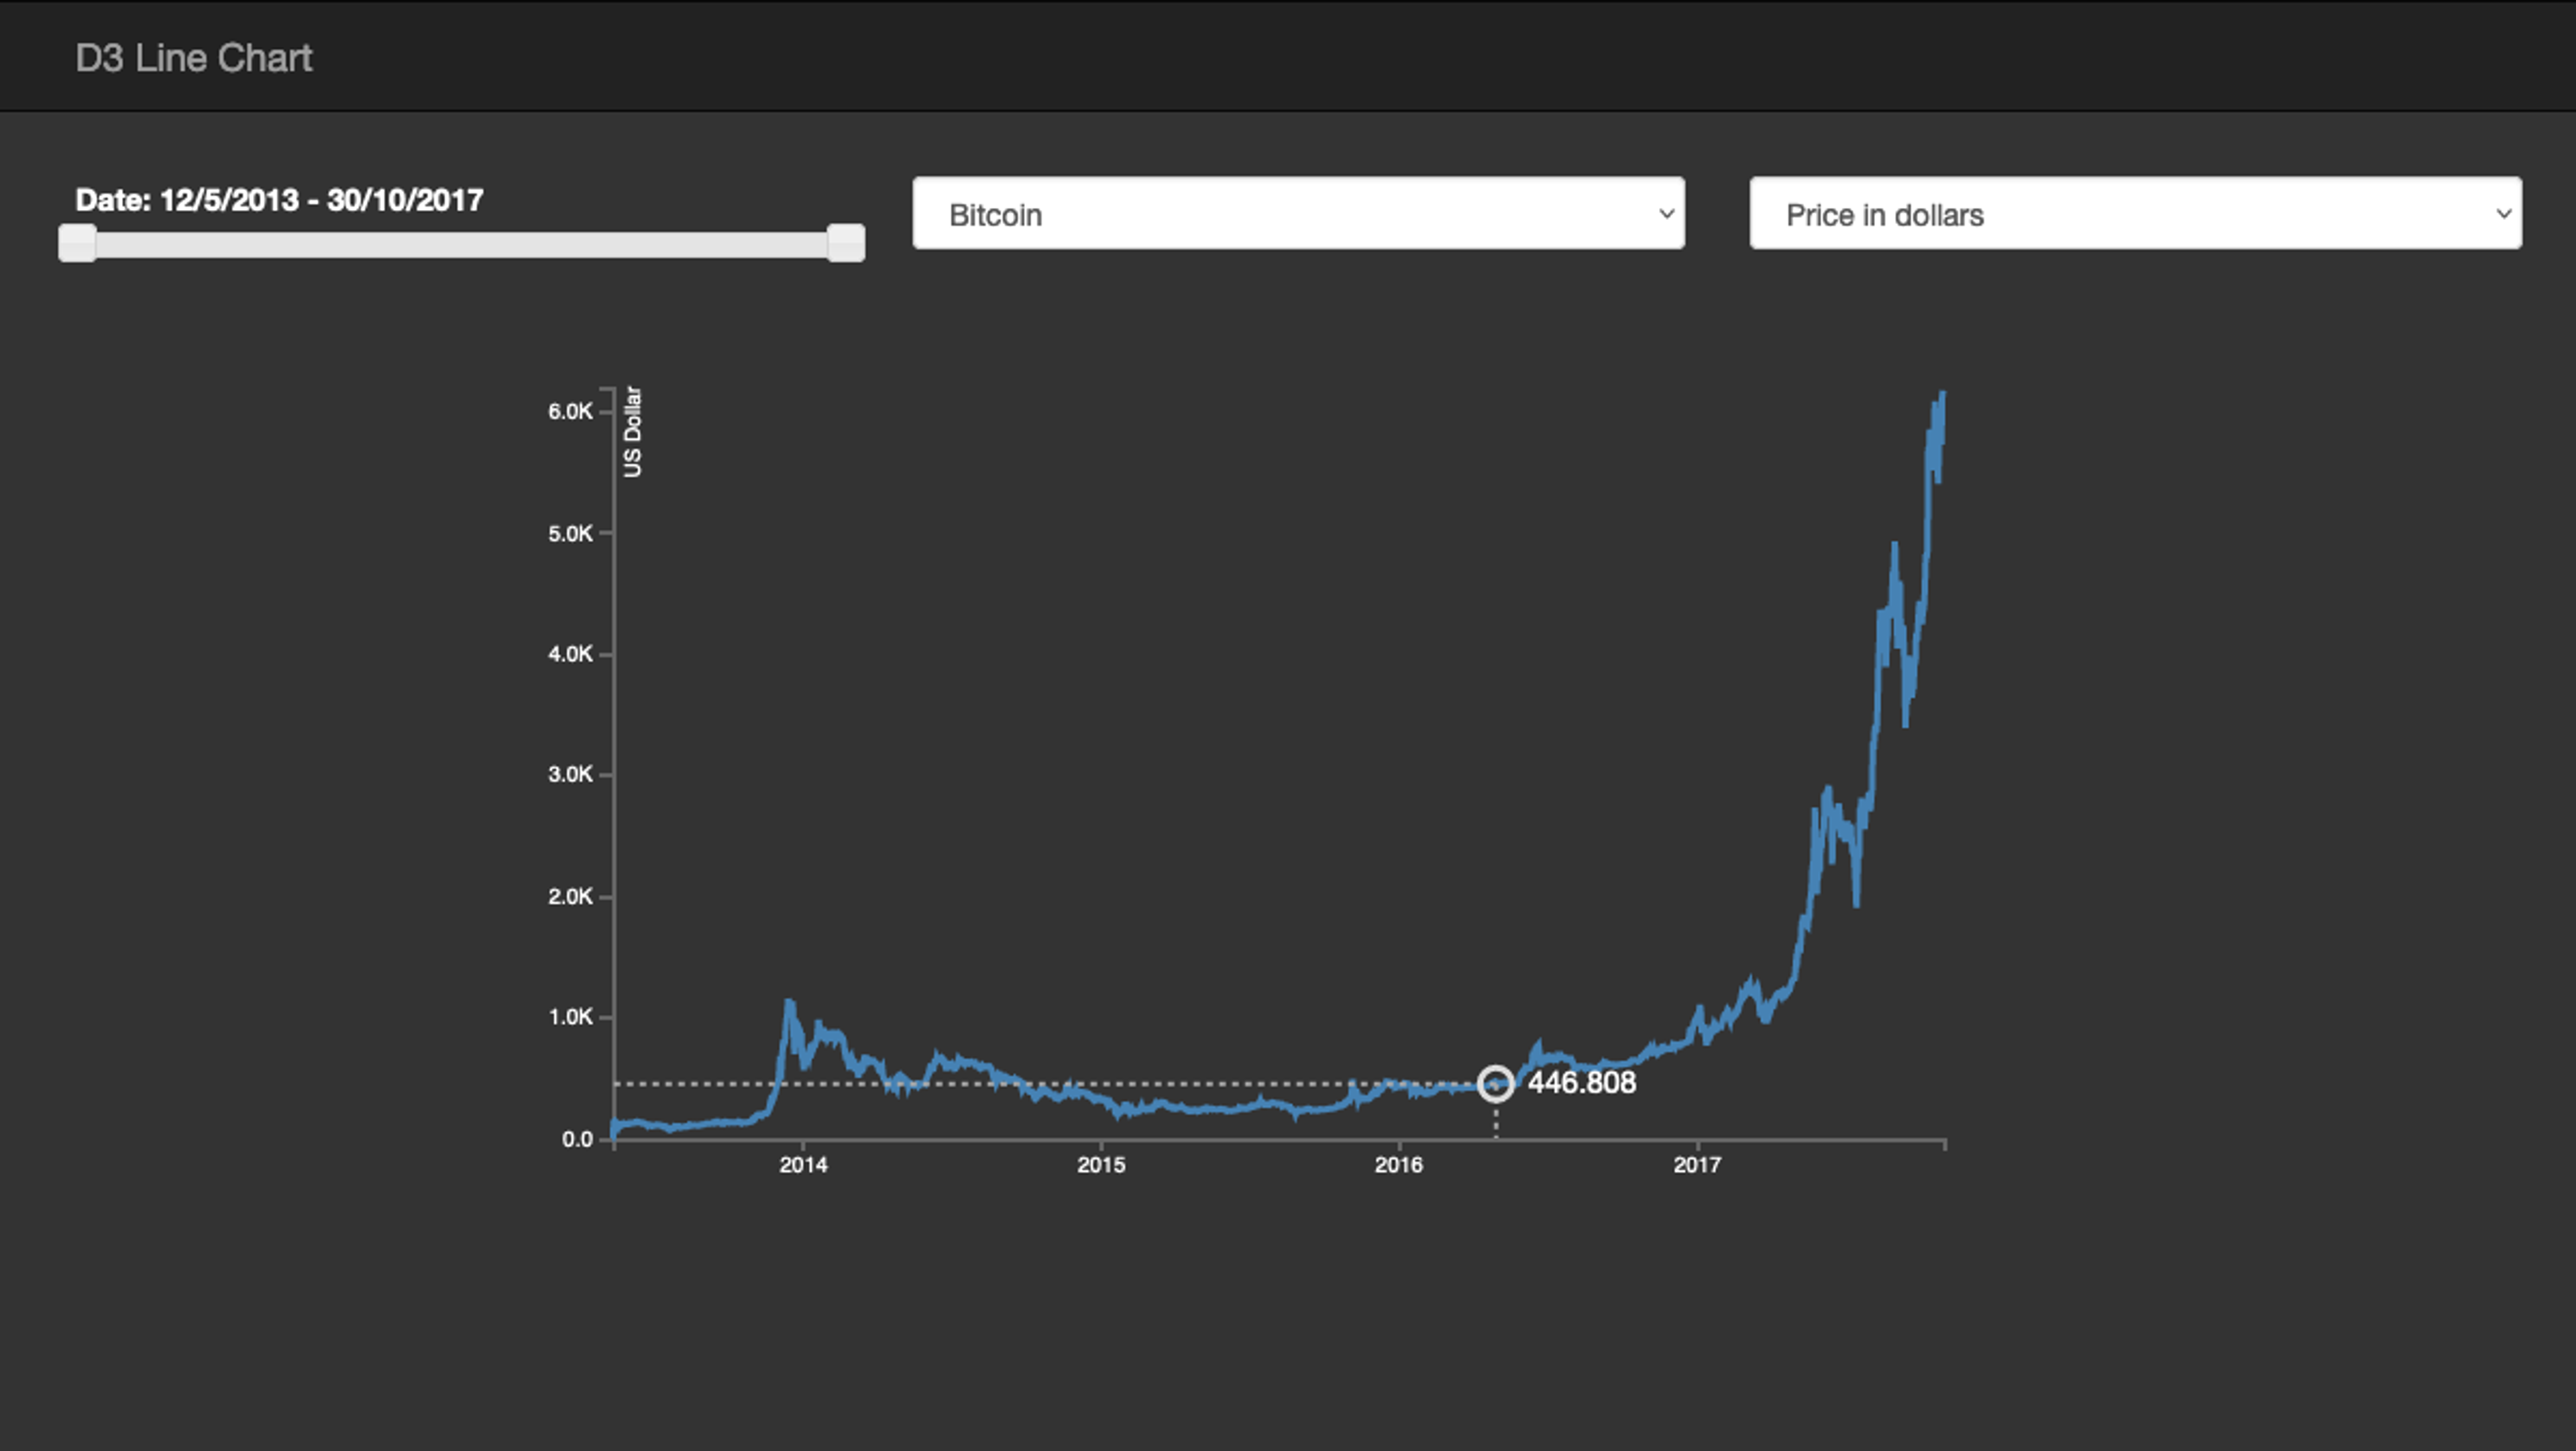Click the D3 Line Chart title

pyautogui.click(x=193, y=58)
